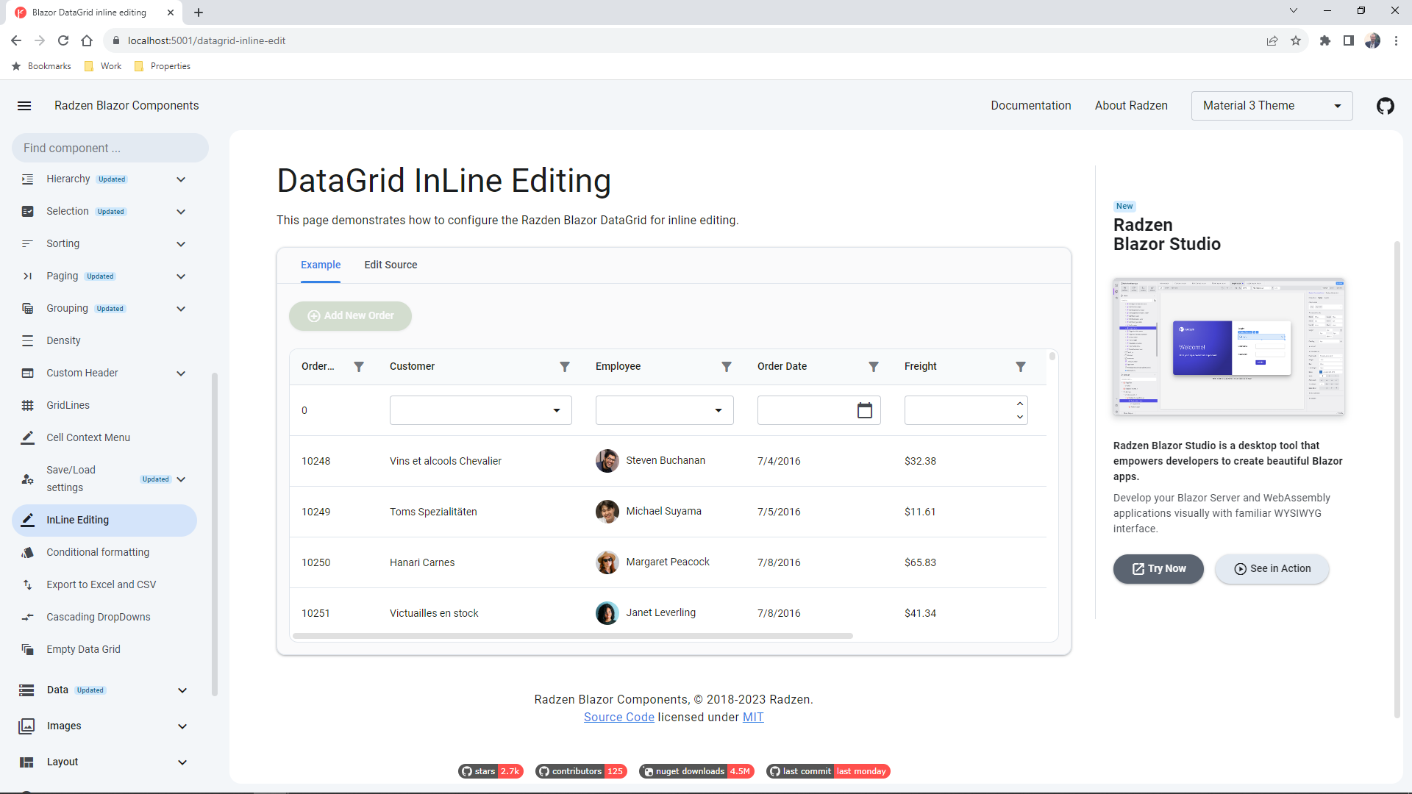
Task: Open the Documentation link
Action: [x=1030, y=106]
